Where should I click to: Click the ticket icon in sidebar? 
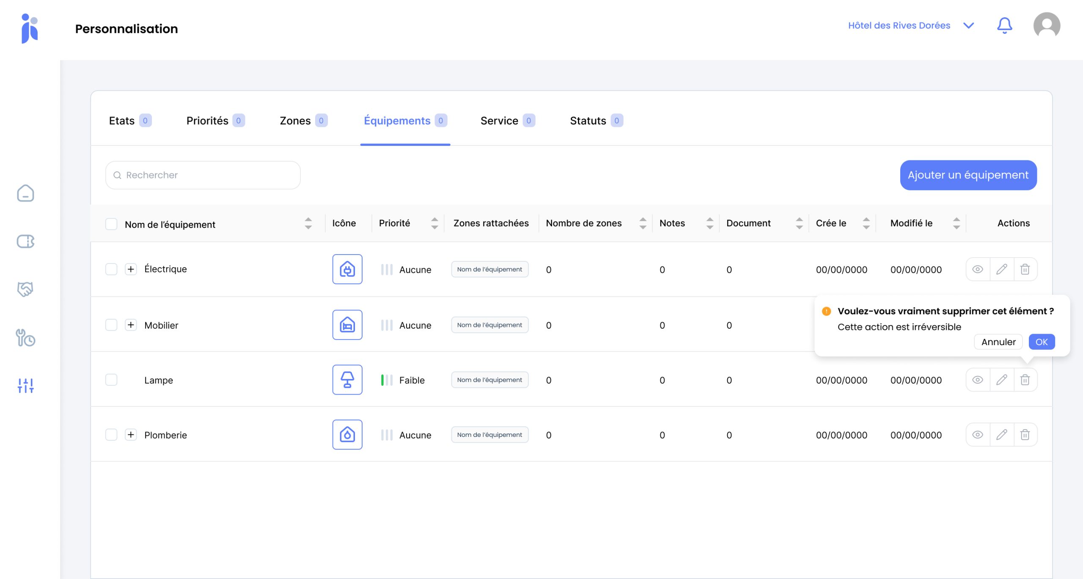click(x=25, y=241)
